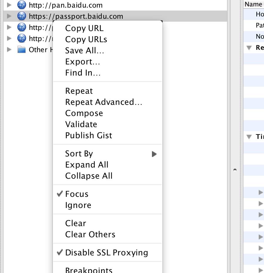Click Copy URL to copy the address

[x=84, y=28]
